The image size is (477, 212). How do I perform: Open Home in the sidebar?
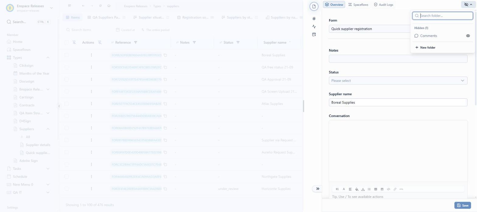tap(17, 42)
